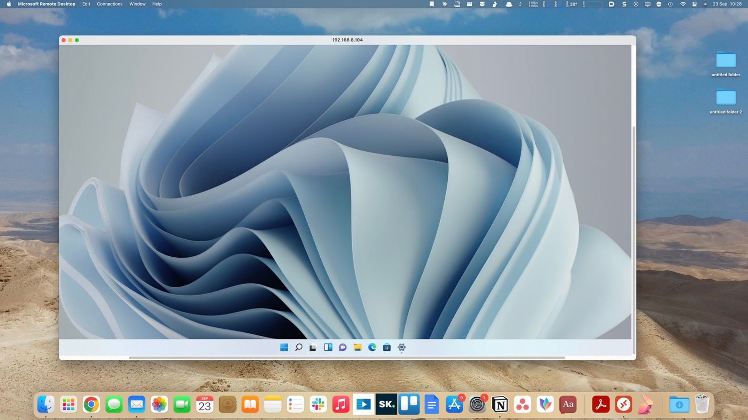
Task: Open the Connections menu
Action: click(x=110, y=4)
